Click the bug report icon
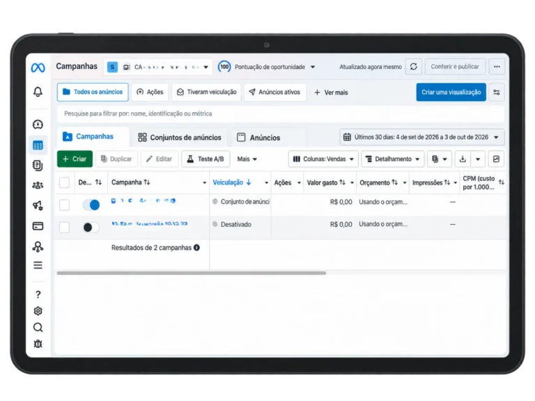The image size is (535, 401). point(38,344)
